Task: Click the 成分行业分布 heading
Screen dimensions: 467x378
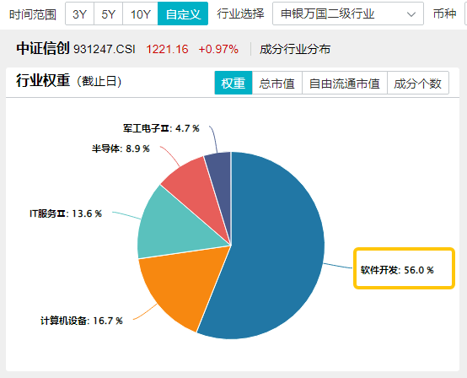Action: (295, 49)
